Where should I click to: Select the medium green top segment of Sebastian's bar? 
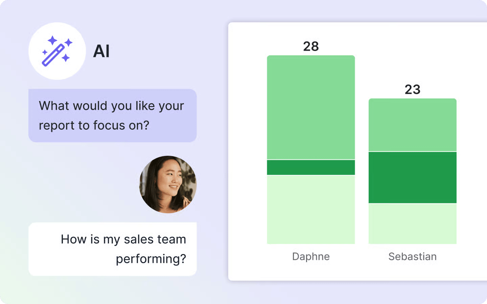click(x=412, y=125)
